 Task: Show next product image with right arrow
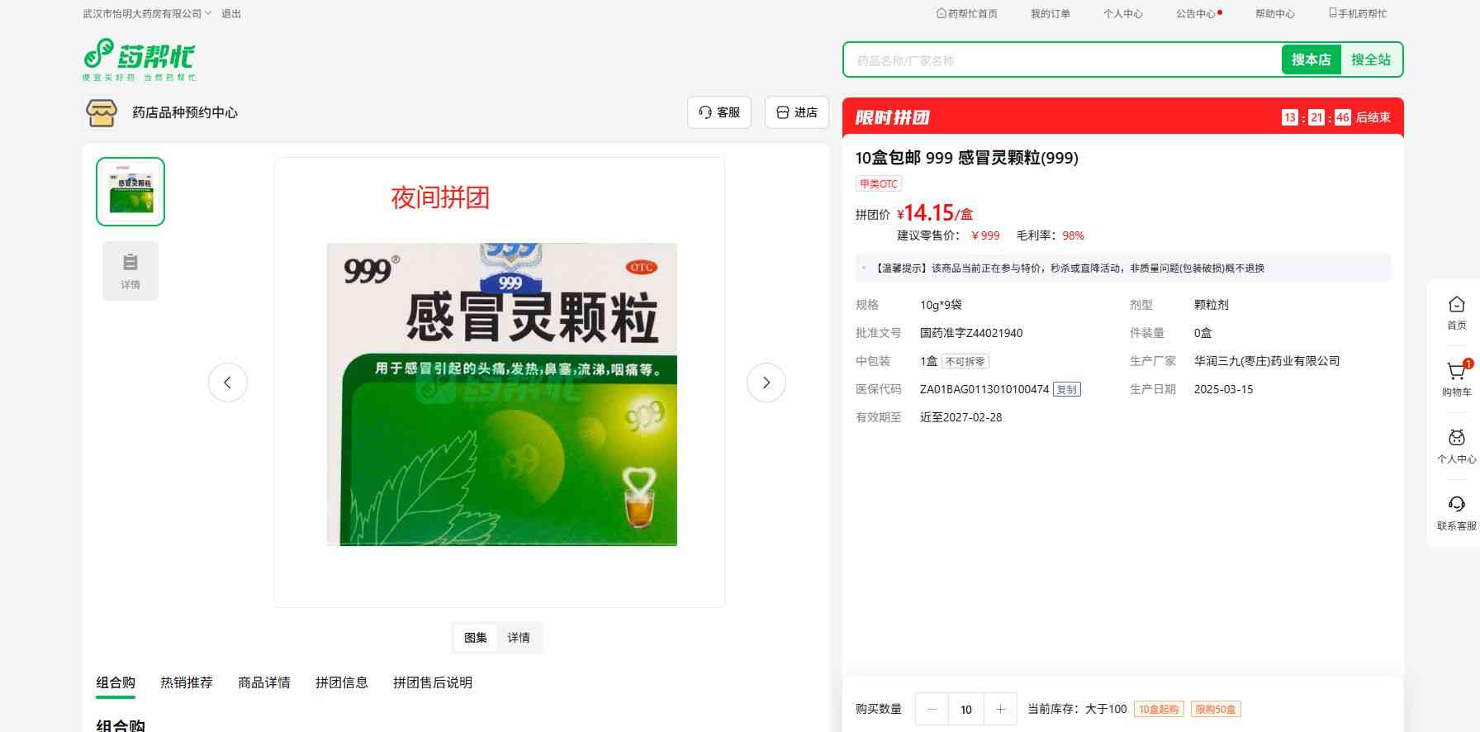click(x=766, y=383)
